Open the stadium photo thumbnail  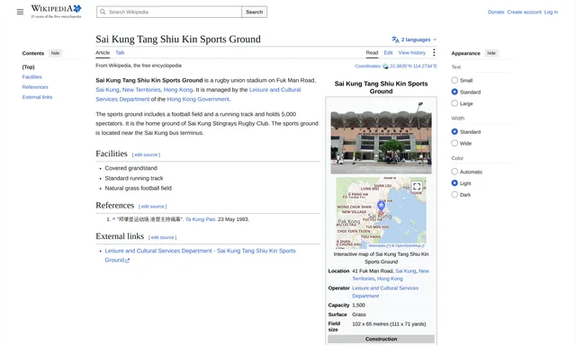381,137
